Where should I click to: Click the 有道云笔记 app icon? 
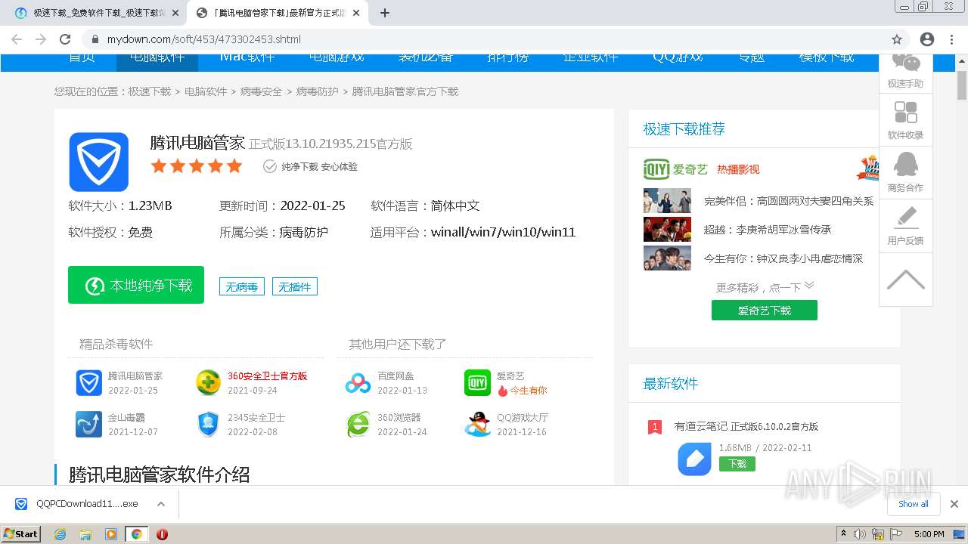point(694,459)
